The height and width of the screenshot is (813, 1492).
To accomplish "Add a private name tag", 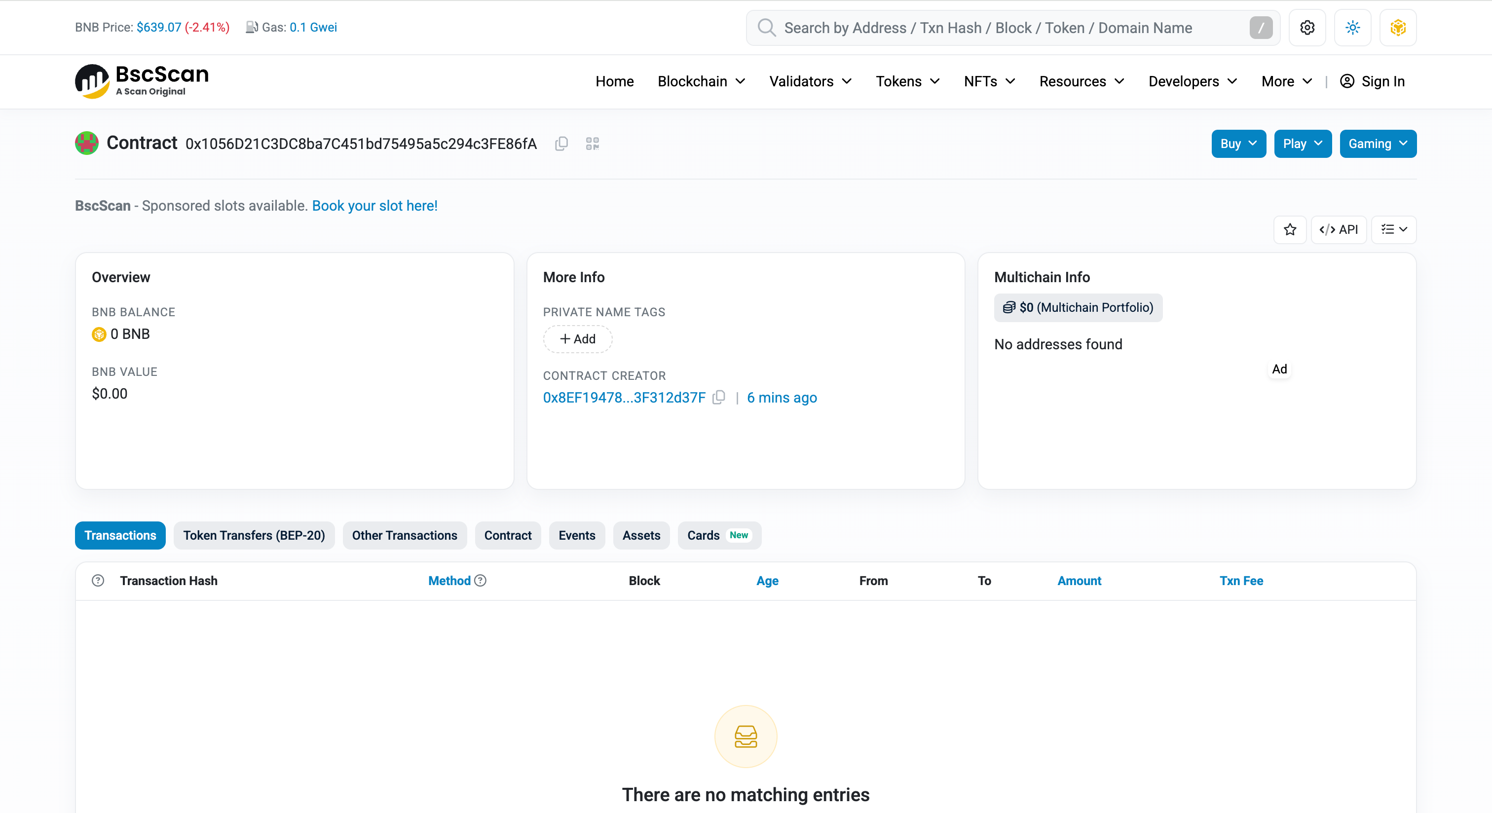I will (x=577, y=339).
